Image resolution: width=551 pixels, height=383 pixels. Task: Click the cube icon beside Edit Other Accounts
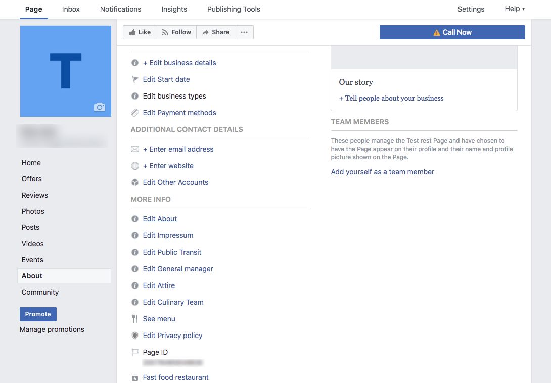(x=135, y=182)
